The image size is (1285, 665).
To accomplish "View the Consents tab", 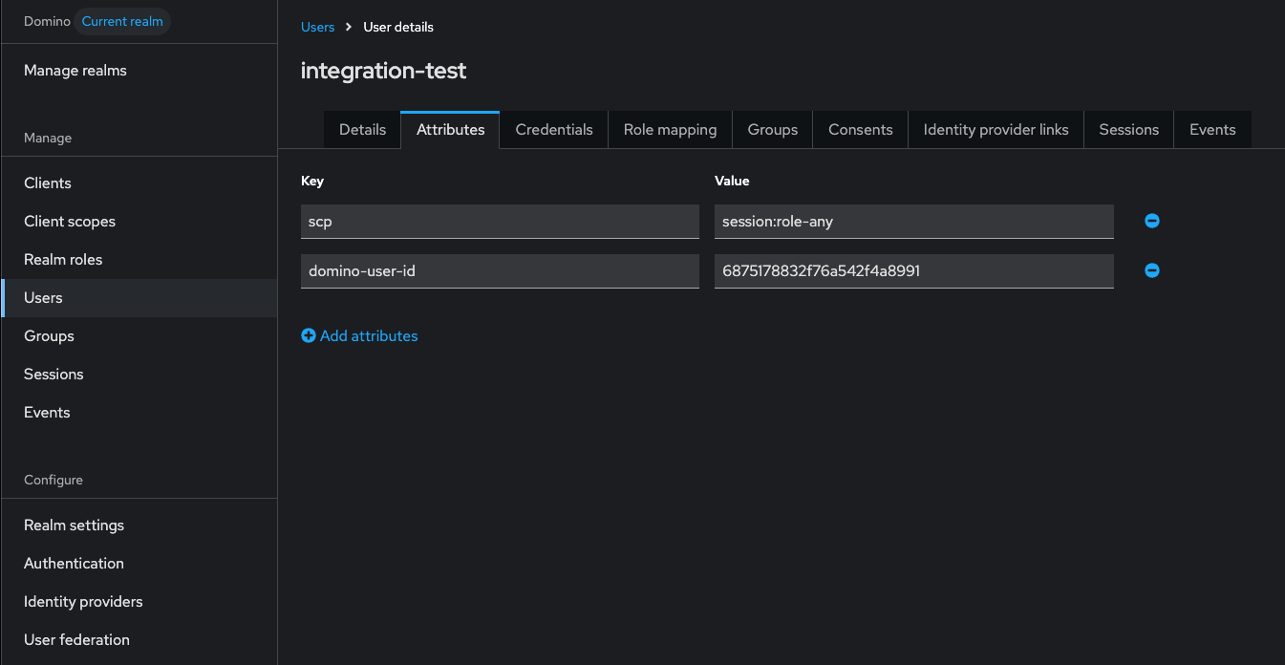I will point(860,130).
